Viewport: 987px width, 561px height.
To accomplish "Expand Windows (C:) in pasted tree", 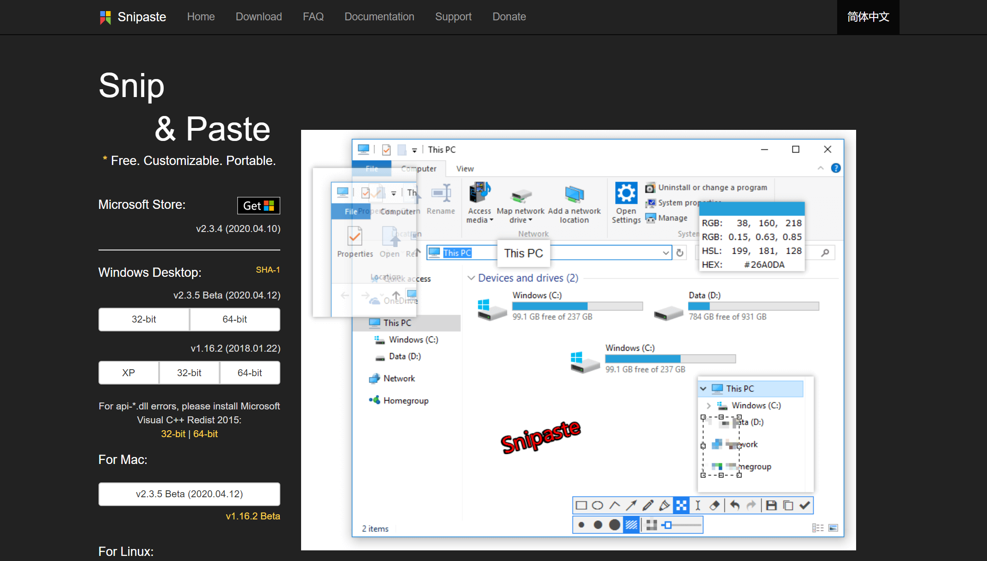I will pos(709,406).
